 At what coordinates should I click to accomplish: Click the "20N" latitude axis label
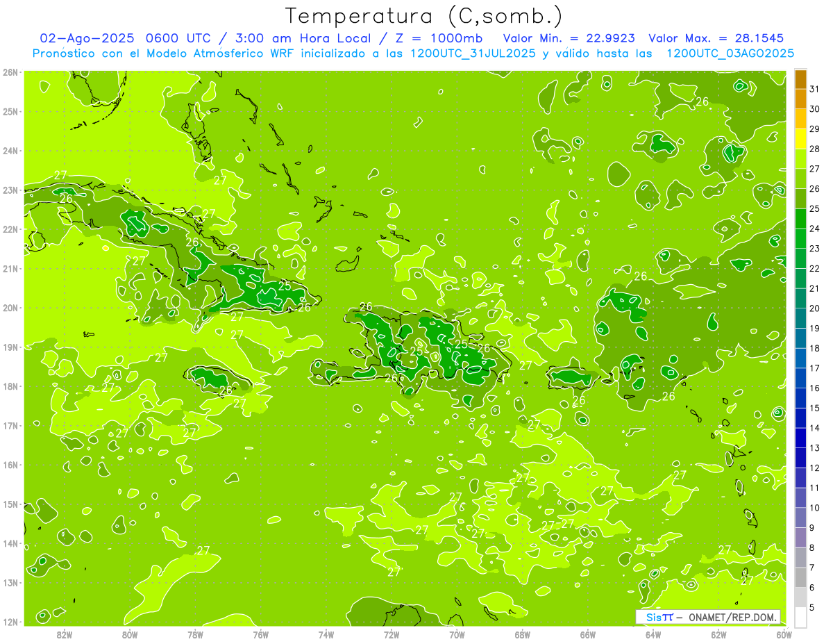point(10,308)
